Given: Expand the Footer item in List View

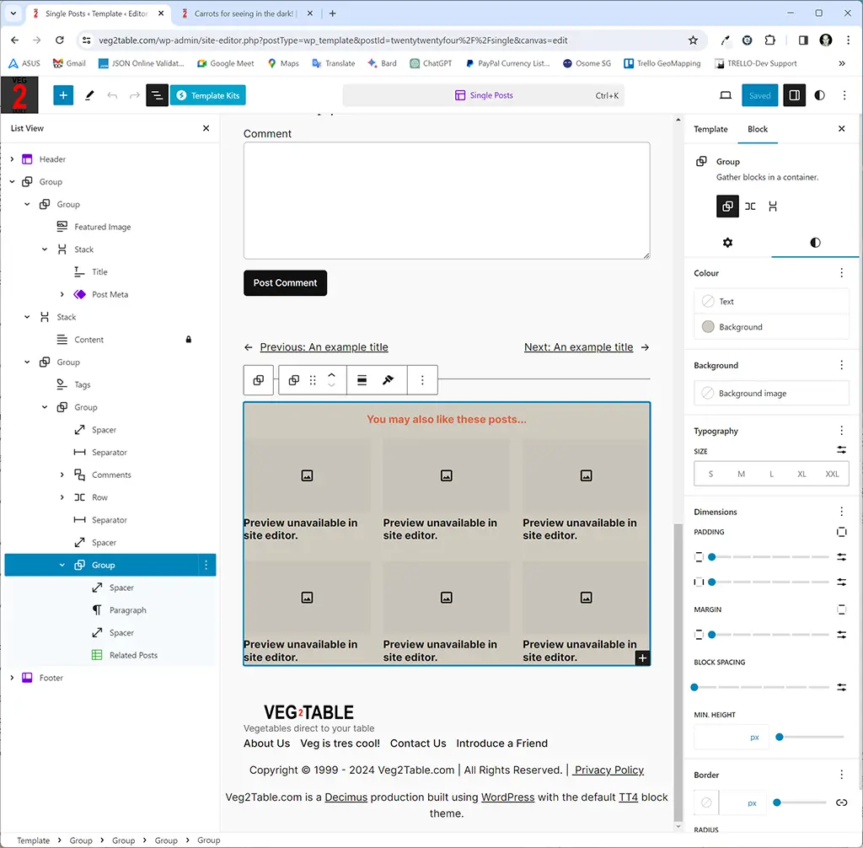Looking at the screenshot, I should (x=12, y=678).
